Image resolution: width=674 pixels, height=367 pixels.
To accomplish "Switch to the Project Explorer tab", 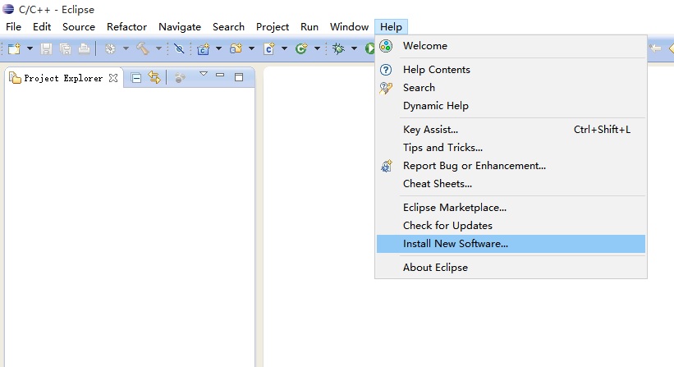I will click(63, 78).
